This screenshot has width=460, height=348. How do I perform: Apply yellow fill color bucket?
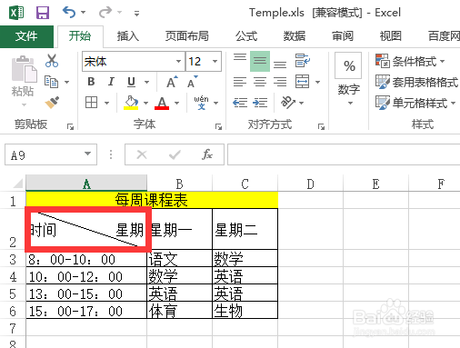coord(131,103)
